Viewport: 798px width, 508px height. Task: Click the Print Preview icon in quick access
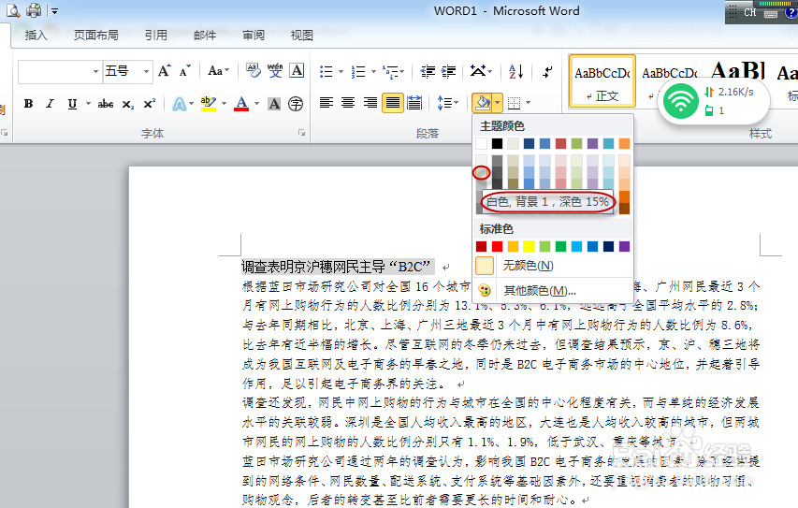pos(13,10)
